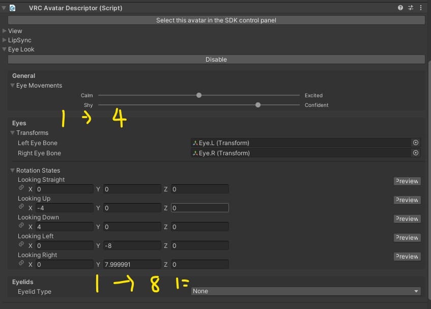Collapse the Eye Look section
This screenshot has height=309, width=431.
[x=4, y=49]
